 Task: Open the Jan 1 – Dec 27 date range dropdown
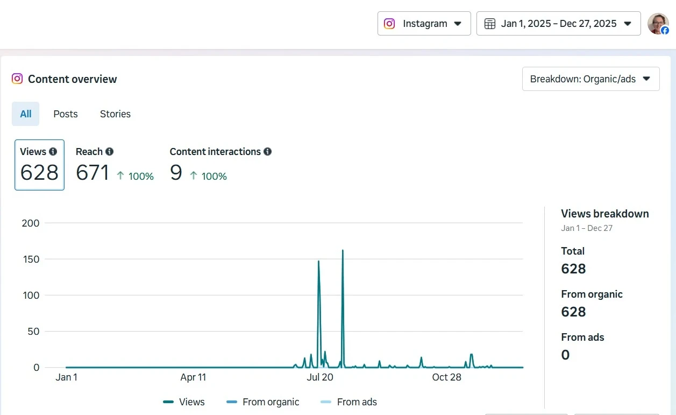(558, 24)
